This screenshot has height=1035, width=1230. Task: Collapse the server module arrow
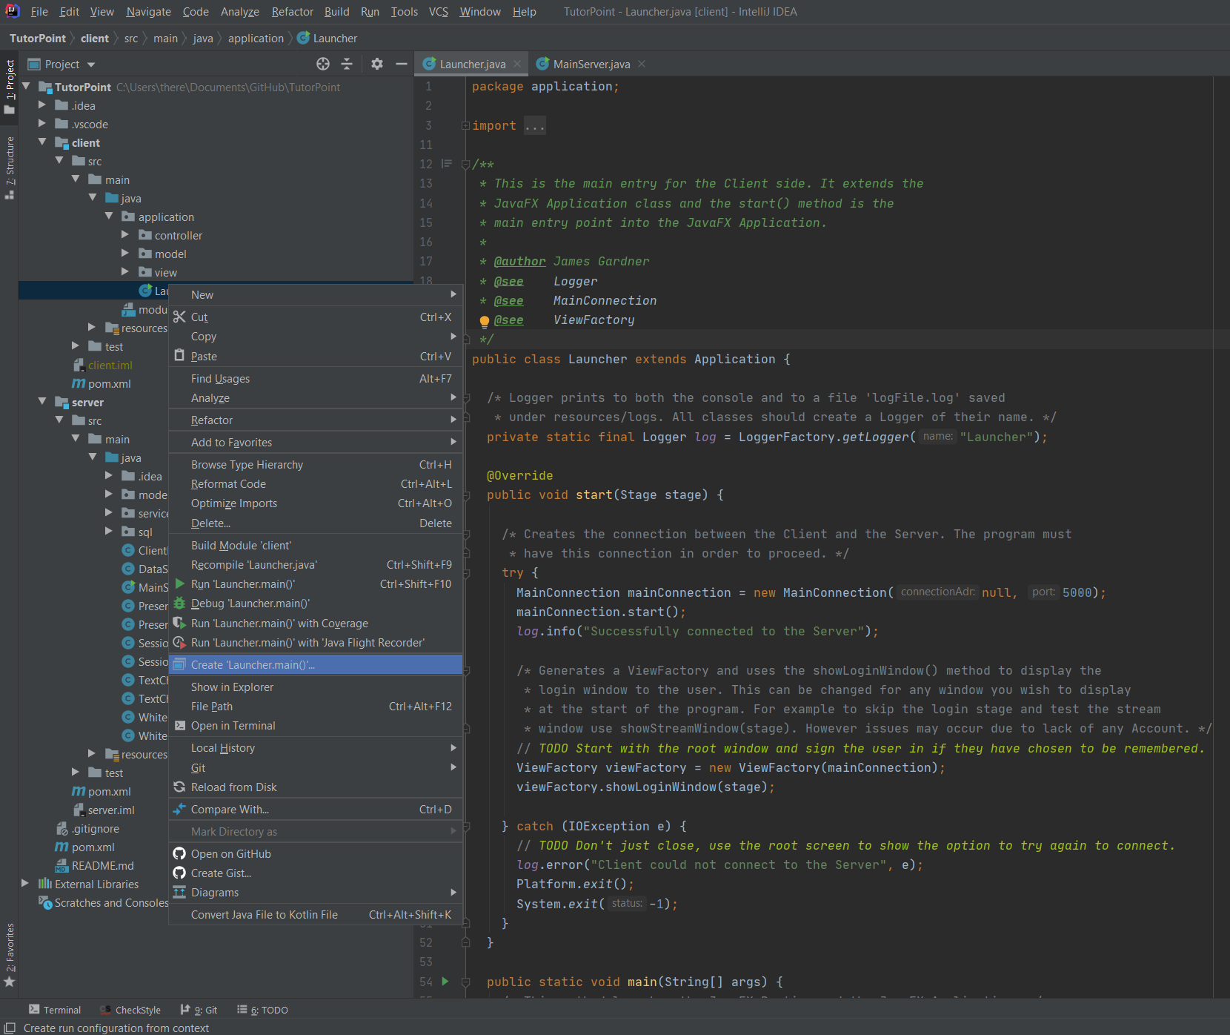click(x=42, y=401)
